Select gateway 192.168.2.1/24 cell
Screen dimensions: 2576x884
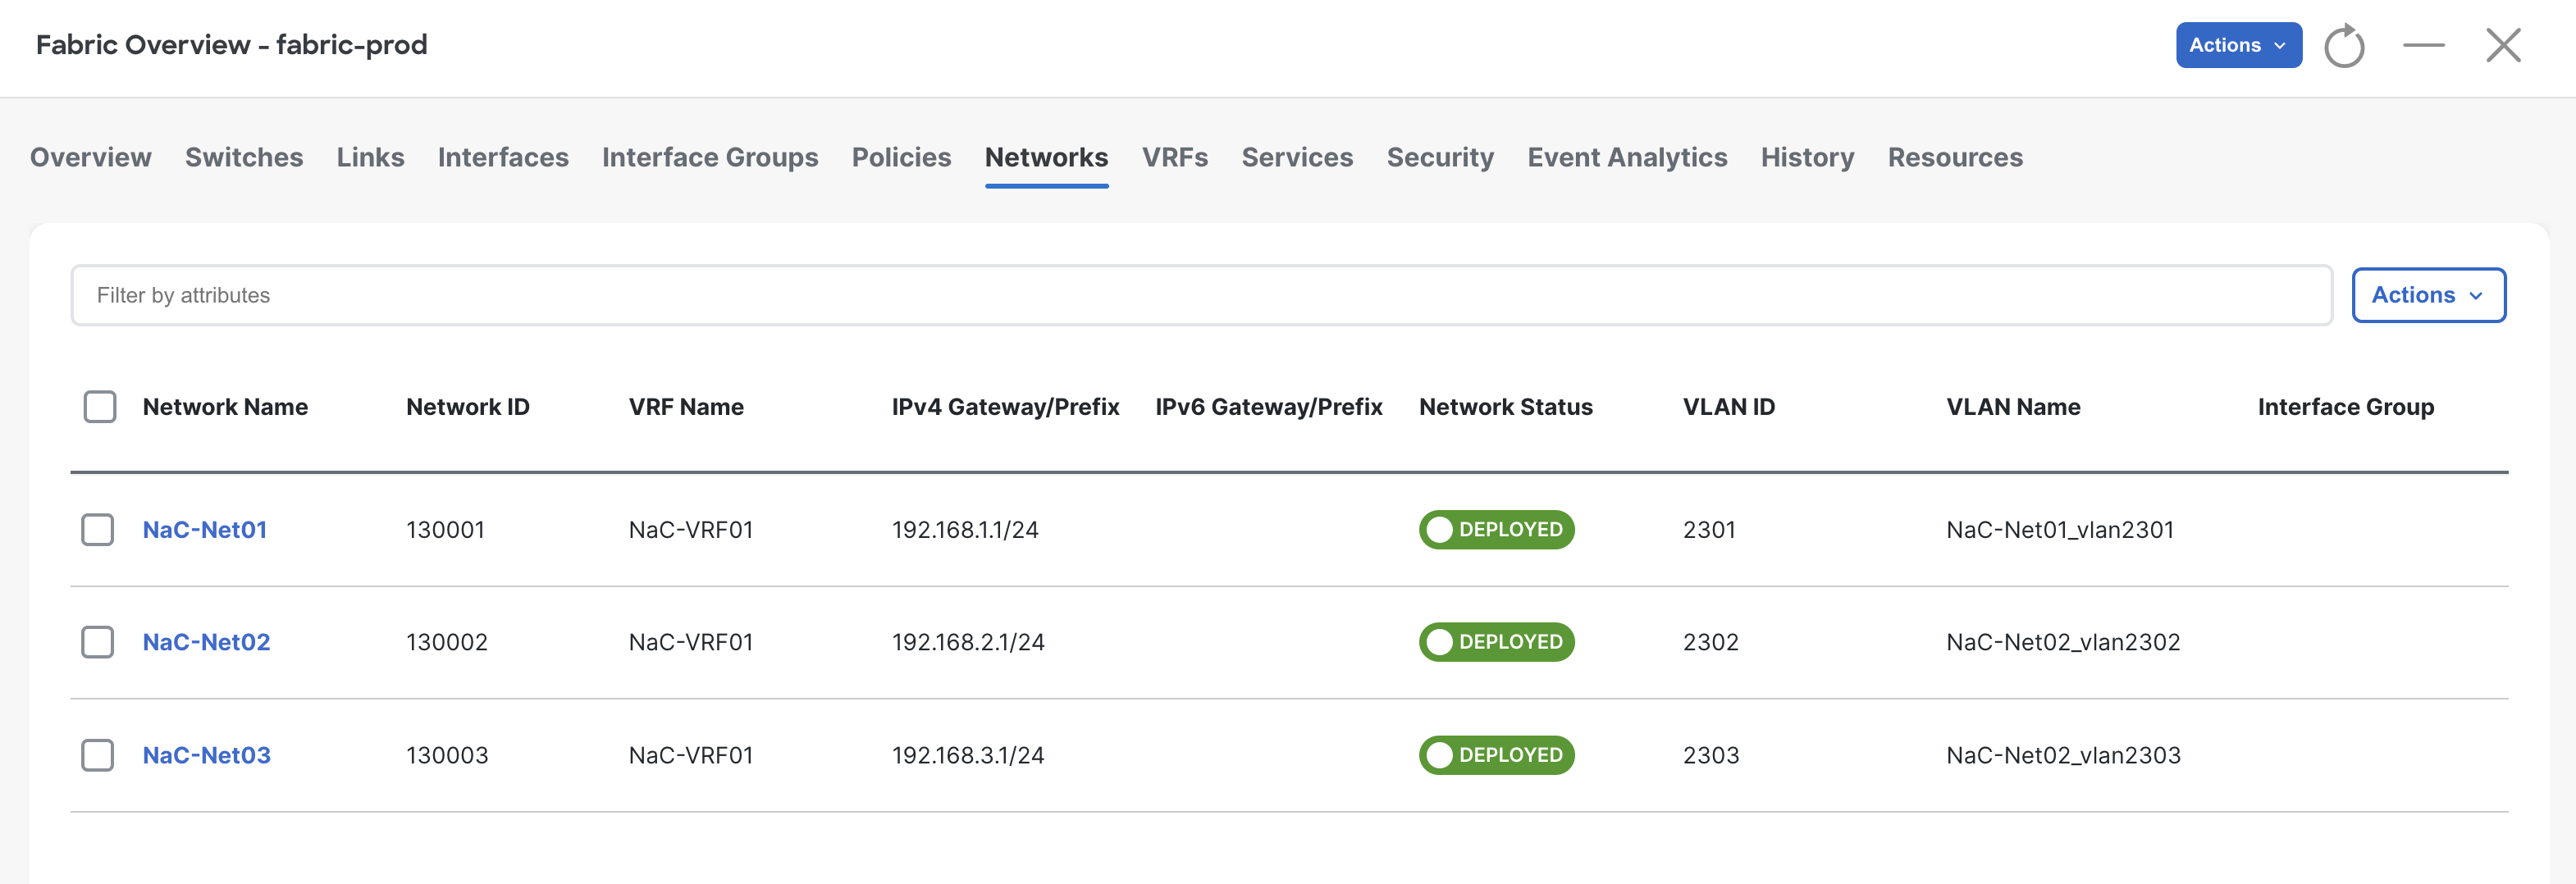point(968,642)
